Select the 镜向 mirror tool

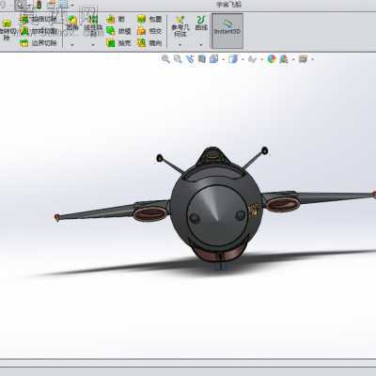tap(149, 43)
